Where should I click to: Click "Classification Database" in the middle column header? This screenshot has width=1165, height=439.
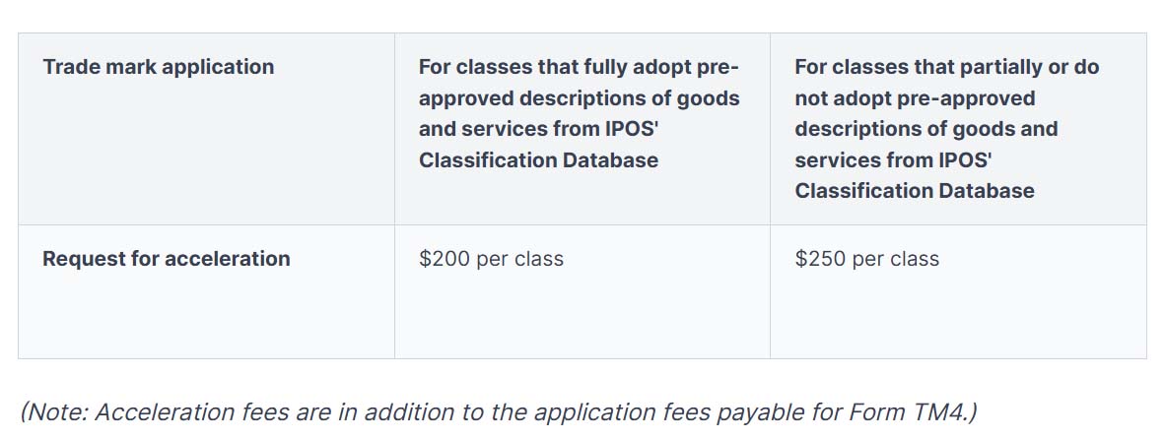[x=538, y=160]
